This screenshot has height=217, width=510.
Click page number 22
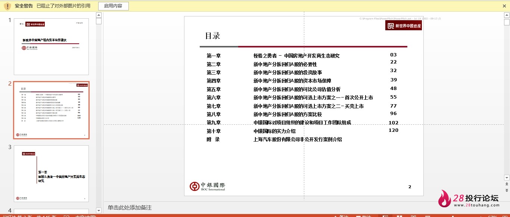pos(394,62)
